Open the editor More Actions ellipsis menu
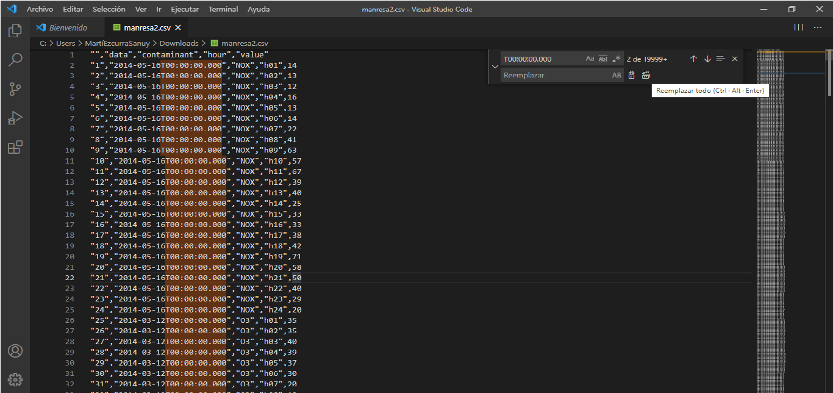Screen dimensions: 833x393 tap(818, 27)
